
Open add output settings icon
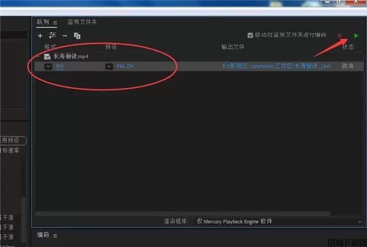coord(53,35)
